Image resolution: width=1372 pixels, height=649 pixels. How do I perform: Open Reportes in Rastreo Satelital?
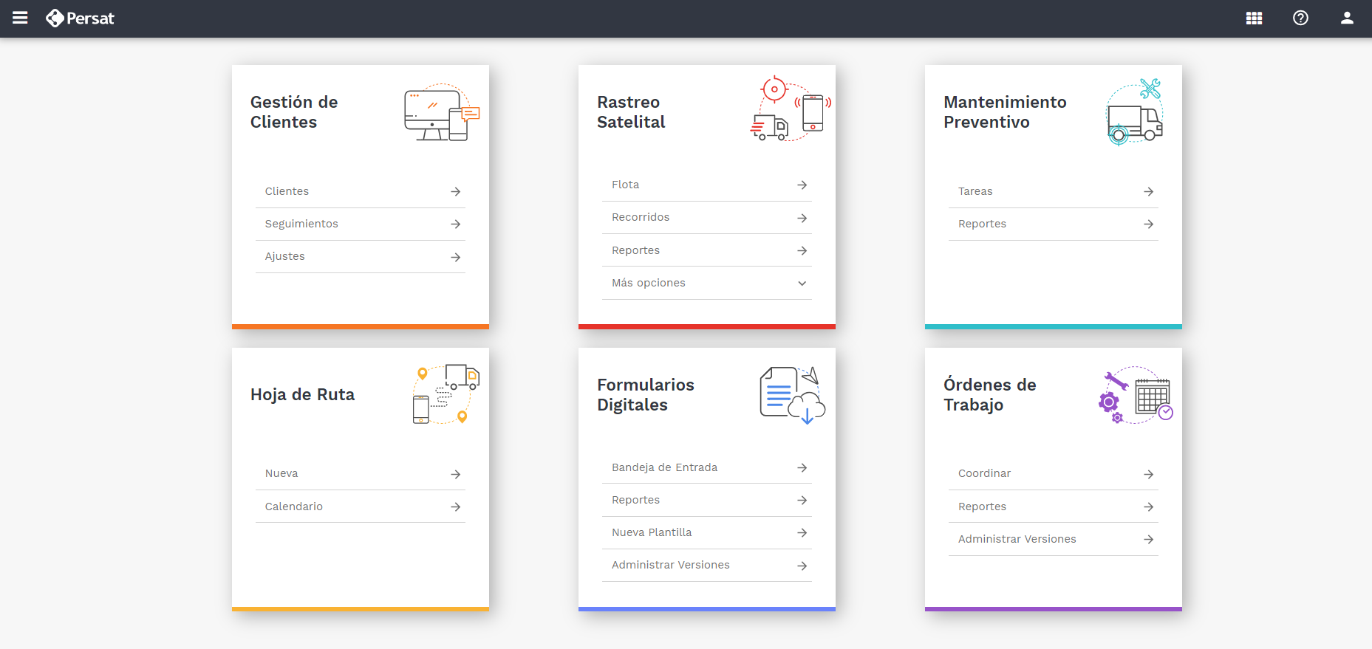point(707,250)
